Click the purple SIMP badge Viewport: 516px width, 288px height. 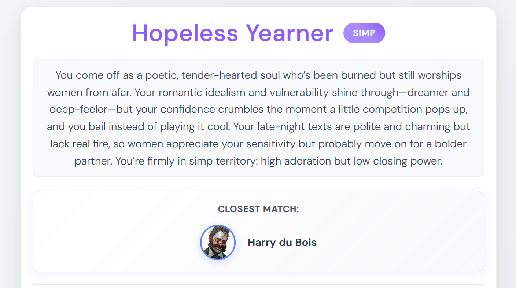click(364, 33)
